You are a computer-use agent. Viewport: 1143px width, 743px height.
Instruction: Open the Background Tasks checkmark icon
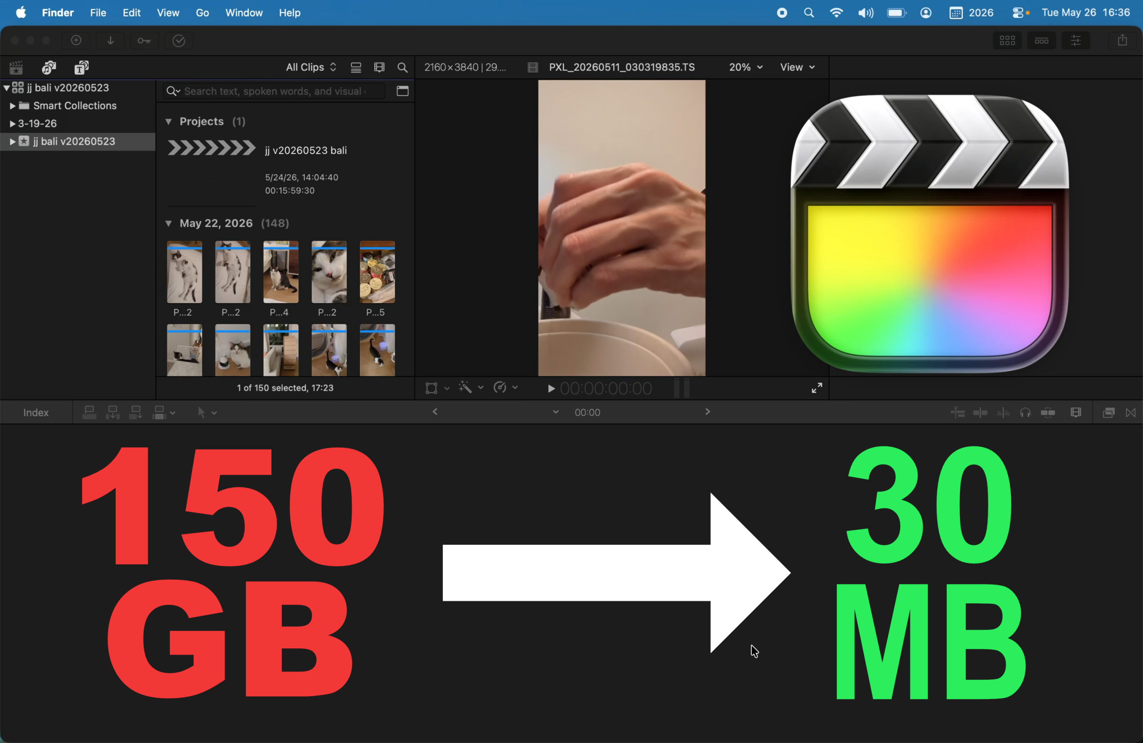point(179,40)
